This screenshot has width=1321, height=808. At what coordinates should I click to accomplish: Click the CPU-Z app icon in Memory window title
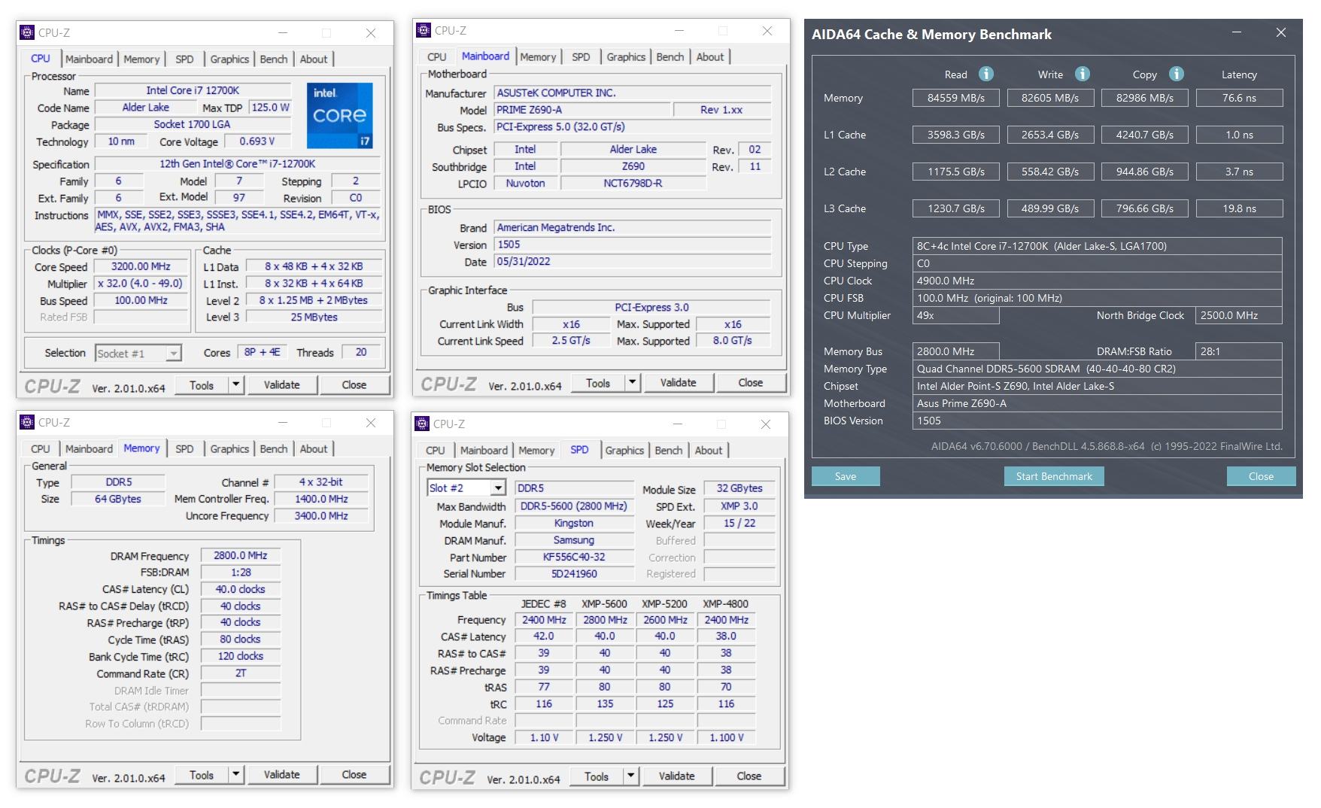click(27, 422)
